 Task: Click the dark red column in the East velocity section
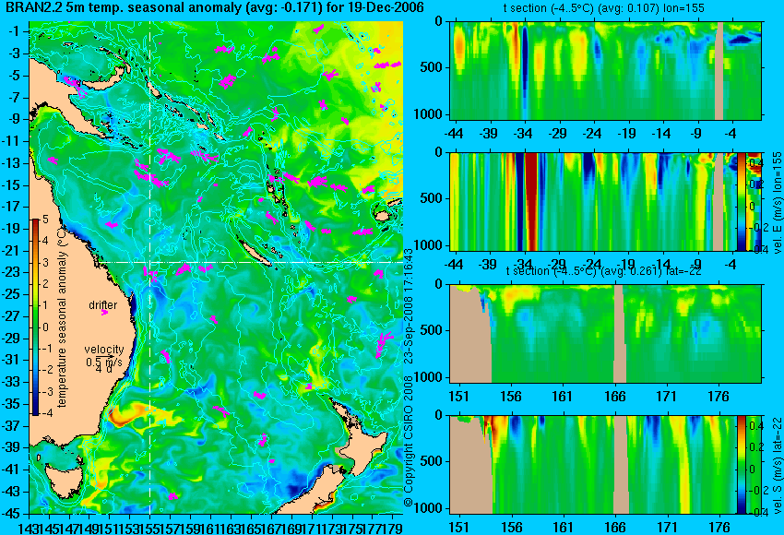click(x=530, y=201)
